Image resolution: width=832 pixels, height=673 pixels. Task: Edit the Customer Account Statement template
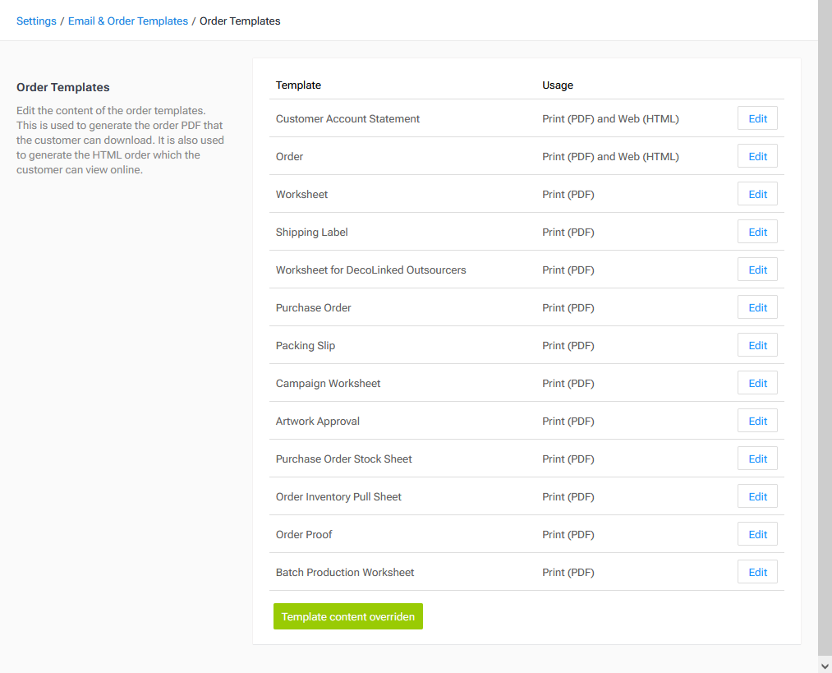click(756, 118)
